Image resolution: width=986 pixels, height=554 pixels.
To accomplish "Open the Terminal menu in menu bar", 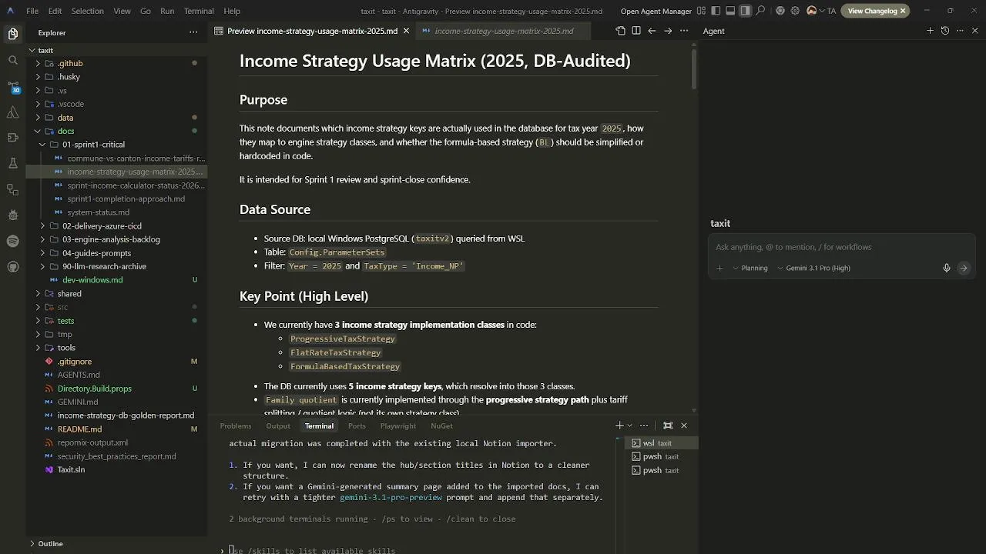I will 199,11.
